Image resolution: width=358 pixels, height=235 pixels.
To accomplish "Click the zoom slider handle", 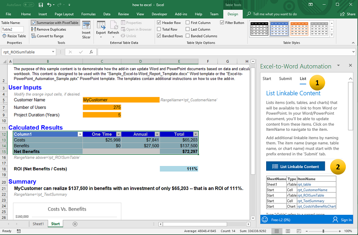I will [323, 231].
